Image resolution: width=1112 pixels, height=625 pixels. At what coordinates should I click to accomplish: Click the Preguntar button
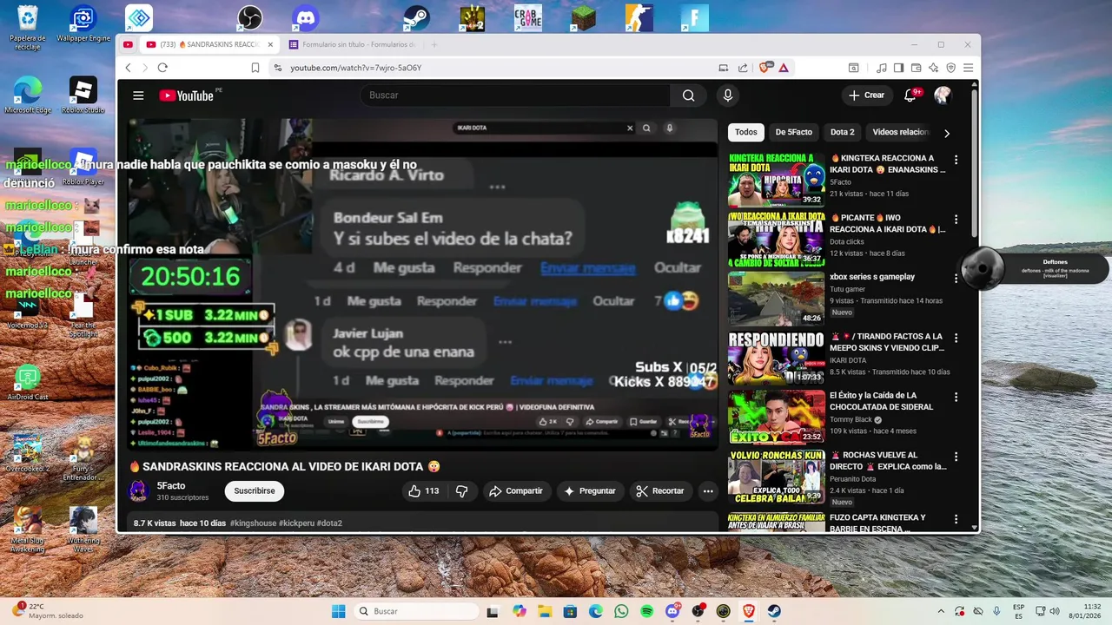pos(590,491)
